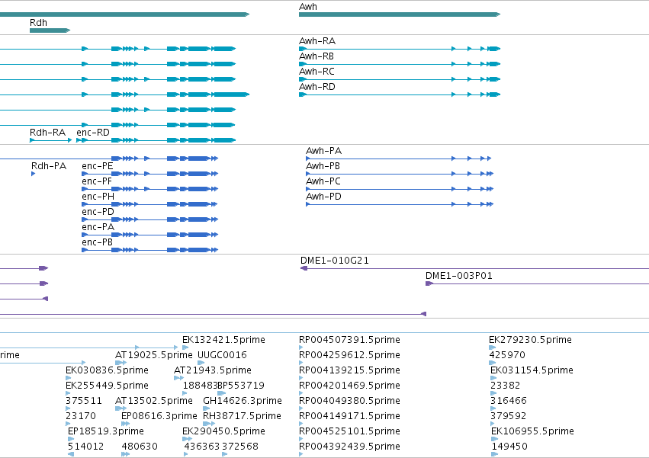Click EST label EK106955.5prime

[x=532, y=431]
